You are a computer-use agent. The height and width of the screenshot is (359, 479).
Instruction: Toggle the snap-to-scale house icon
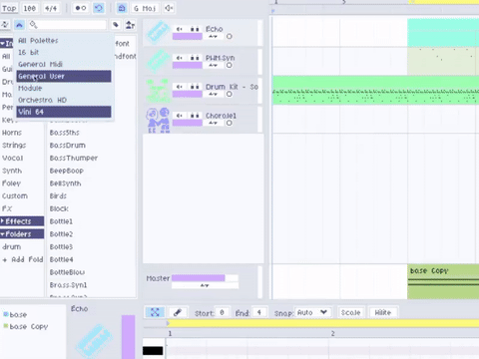coord(122,8)
